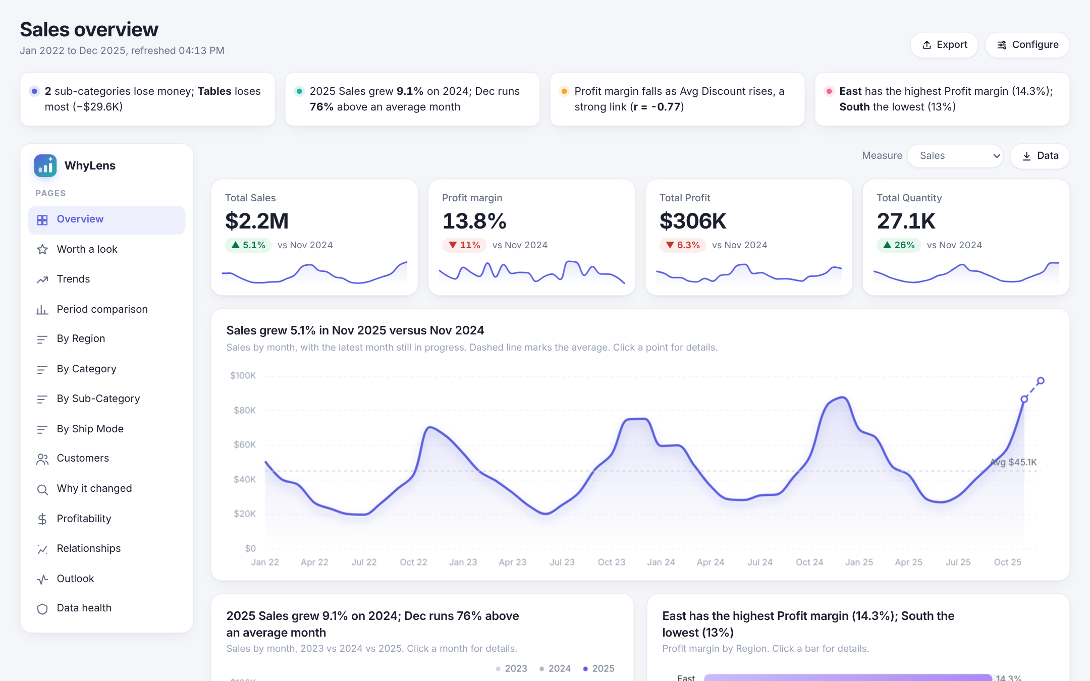The width and height of the screenshot is (1090, 681).
Task: Click the By Ship Mode list icon
Action: tap(42, 429)
